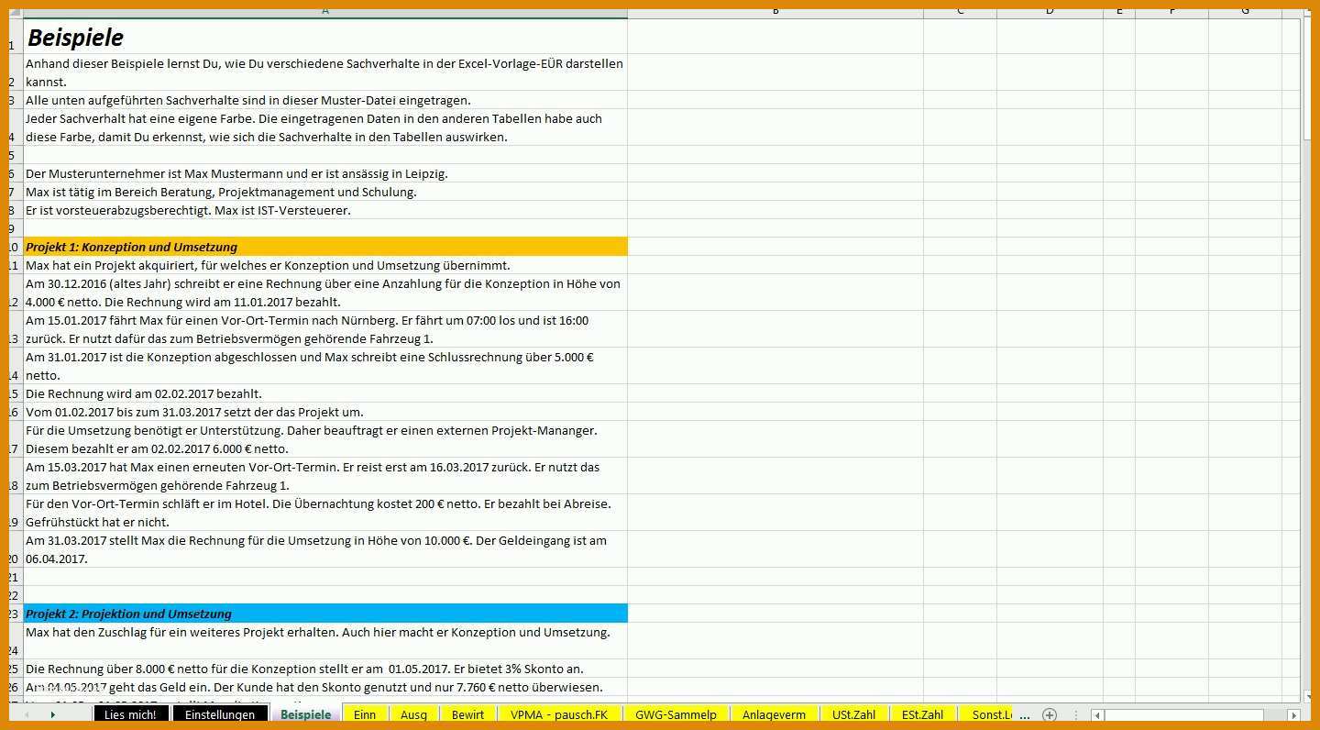Click the vertical scrollbar thumb
Screen dimensions: 1320x730
tap(1306, 80)
